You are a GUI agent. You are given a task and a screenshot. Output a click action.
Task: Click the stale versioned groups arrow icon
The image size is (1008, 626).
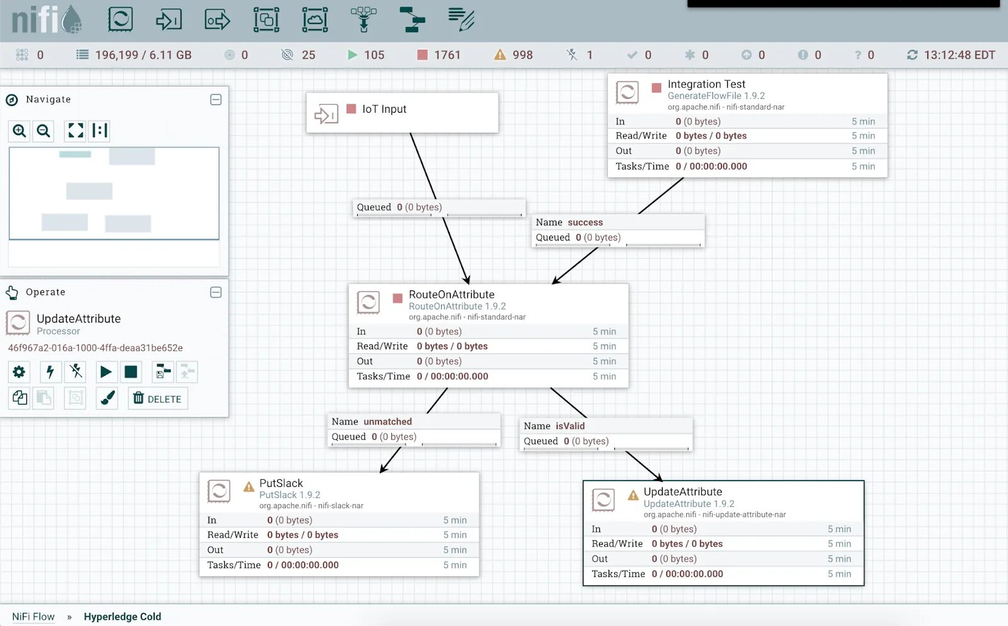pyautogui.click(x=747, y=55)
